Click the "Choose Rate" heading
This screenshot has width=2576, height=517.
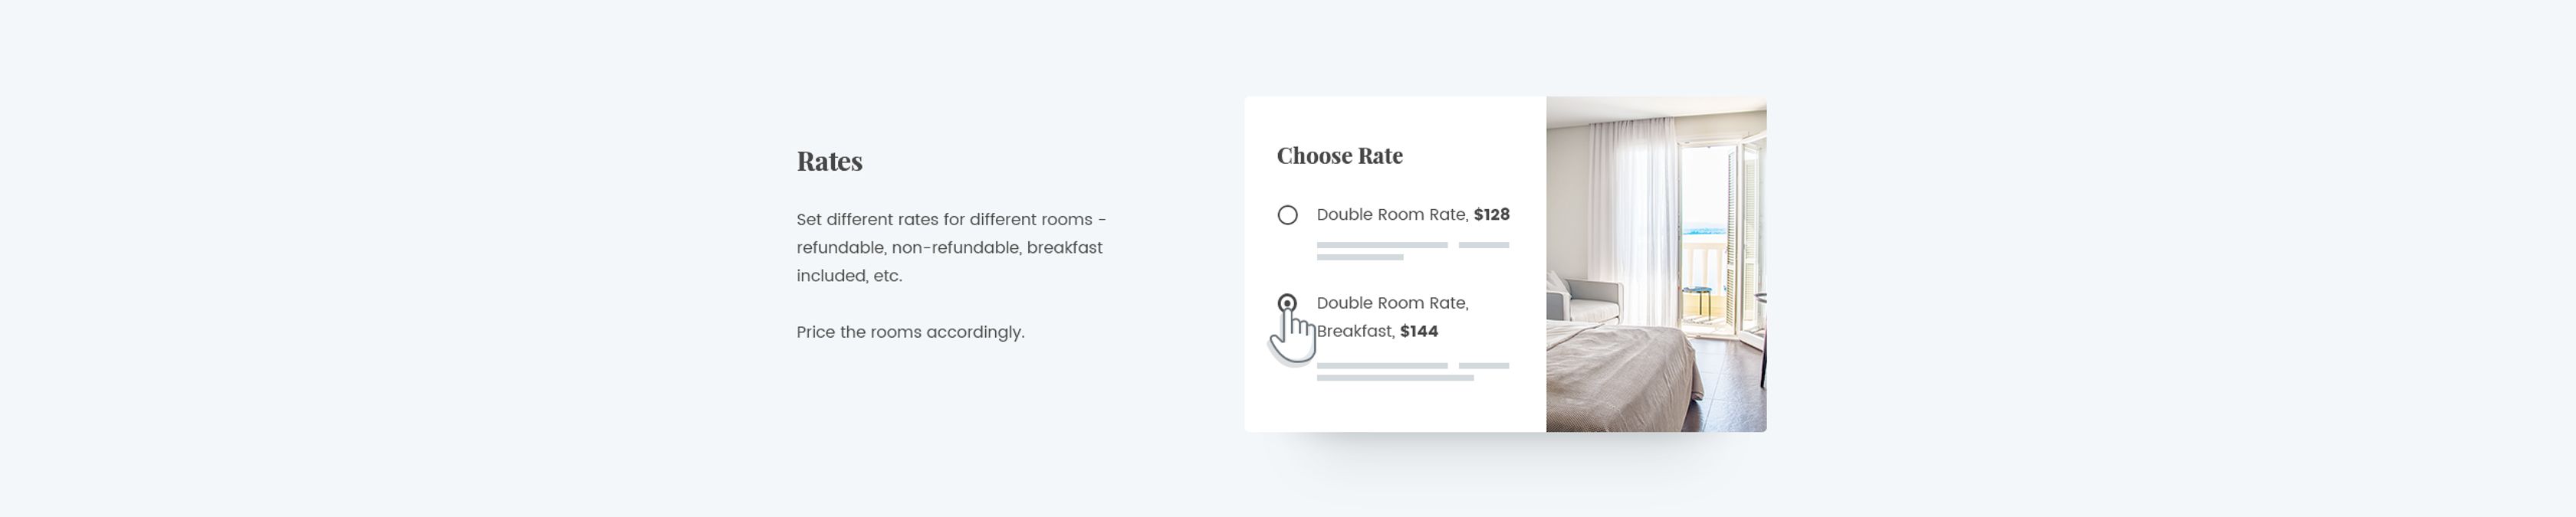(x=1340, y=155)
